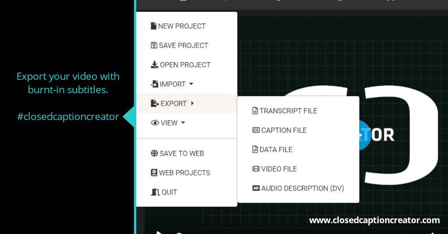Open the EXPORT menu entry
The height and width of the screenshot is (234, 448).
(x=187, y=104)
